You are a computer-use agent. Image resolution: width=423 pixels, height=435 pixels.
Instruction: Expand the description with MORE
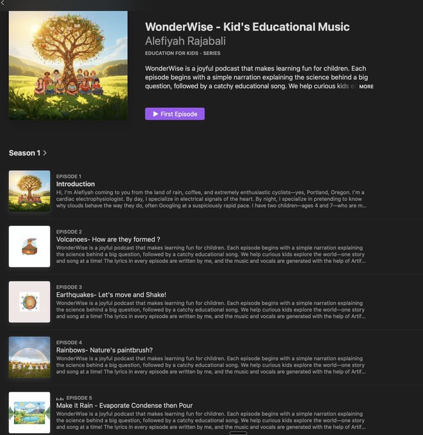pyautogui.click(x=366, y=86)
